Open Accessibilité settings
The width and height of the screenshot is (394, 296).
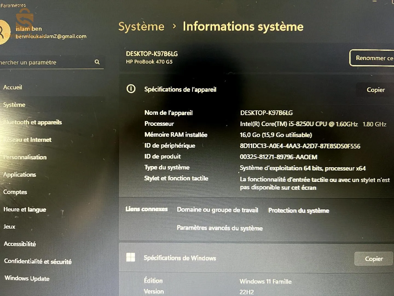click(20, 244)
